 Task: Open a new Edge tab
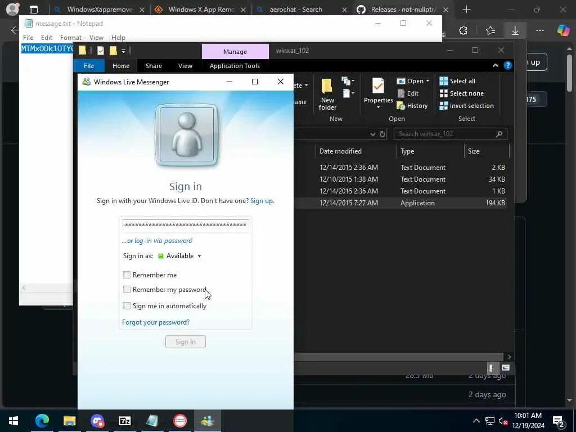tap(466, 10)
